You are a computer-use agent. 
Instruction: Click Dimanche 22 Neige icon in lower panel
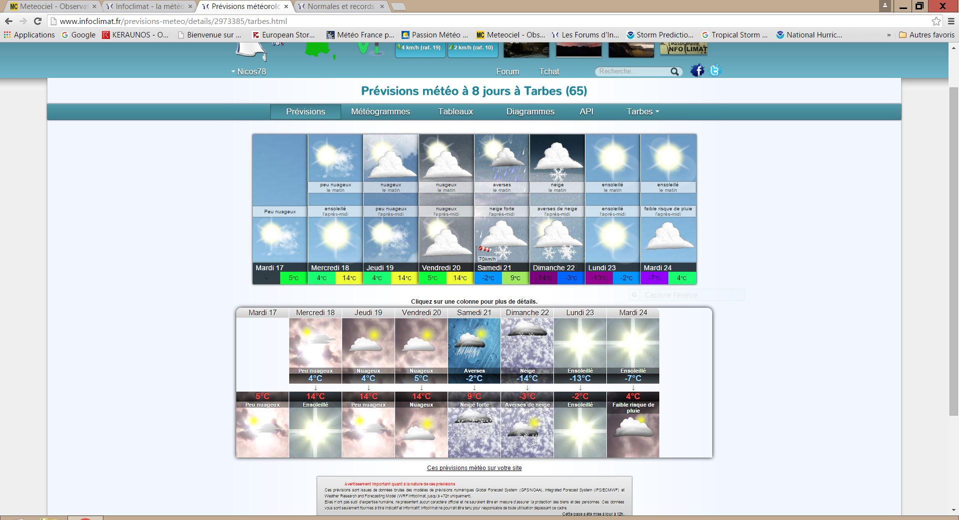[x=527, y=343]
